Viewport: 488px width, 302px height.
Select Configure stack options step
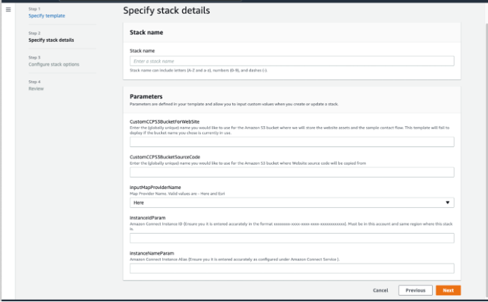[x=54, y=64]
